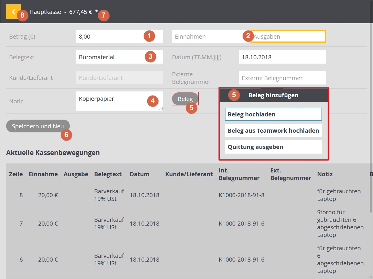373x279 pixels.
Task: Click the Externe Belegnummer input field
Action: click(x=282, y=78)
